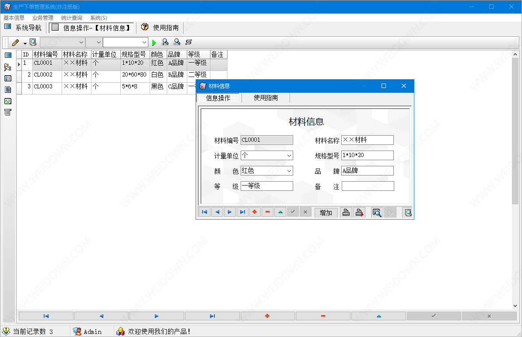The image size is (522, 337).
Task: Click the 白色 cell in table
Action: [x=158, y=77]
